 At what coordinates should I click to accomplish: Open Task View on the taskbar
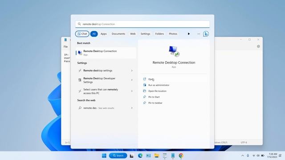coord(132,156)
